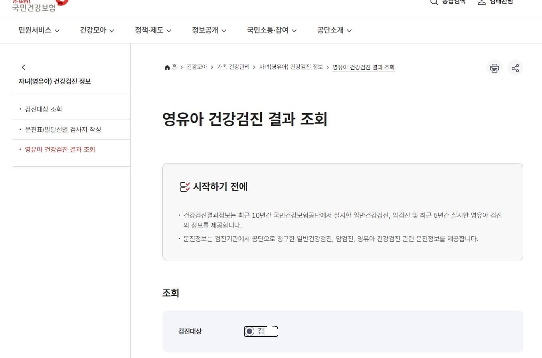Click the home icon in the breadcrumb
Image resolution: width=542 pixels, height=358 pixels.
tap(167, 67)
